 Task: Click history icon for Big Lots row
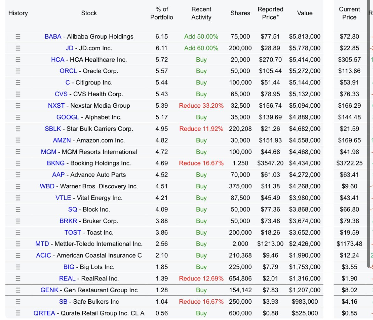coord(18,267)
